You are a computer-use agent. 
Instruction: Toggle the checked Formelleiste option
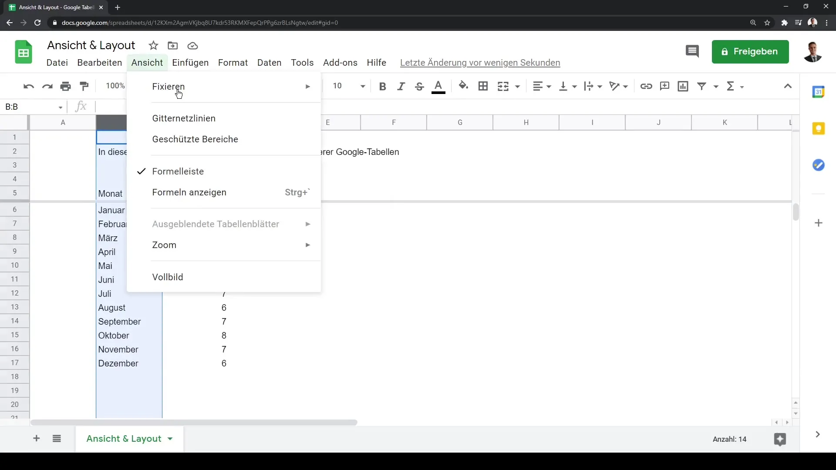224,171
